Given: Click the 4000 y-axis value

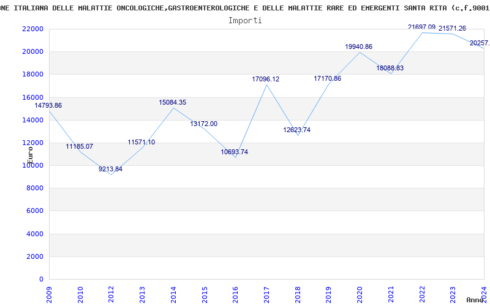Looking at the screenshot, I should [34, 234].
